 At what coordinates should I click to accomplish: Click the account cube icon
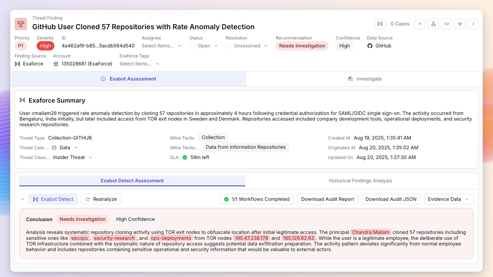(56, 64)
